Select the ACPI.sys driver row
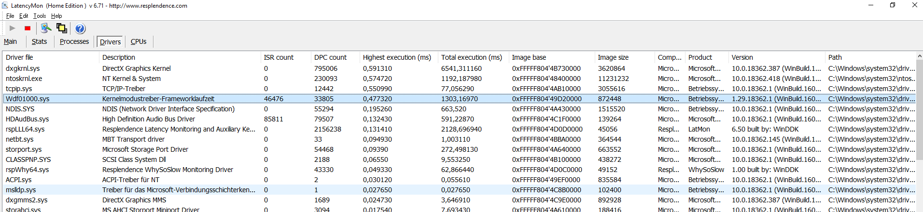Viewport: 923px width, 212px height. pyautogui.click(x=459, y=180)
